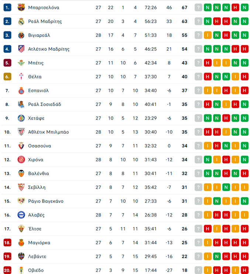
Task: Click the Espanyol club badge
Action: tap(21, 91)
